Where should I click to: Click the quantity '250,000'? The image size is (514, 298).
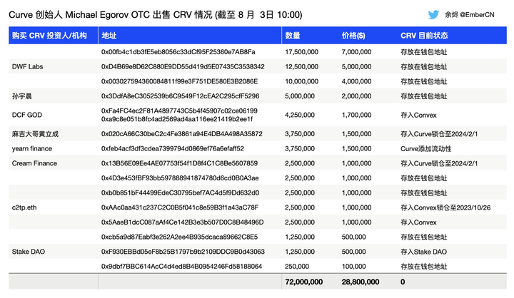tap(297, 267)
